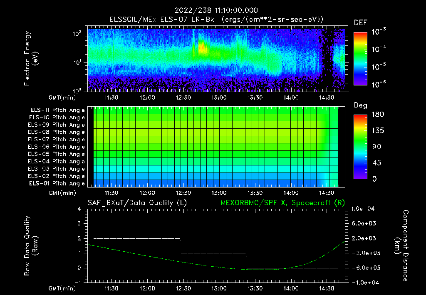Click the 'ELSSCIL/MEx ELS-07 LR-Bk' plot title

(162, 20)
